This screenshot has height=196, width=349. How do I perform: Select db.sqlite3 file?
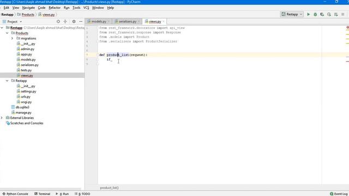tap(22, 107)
